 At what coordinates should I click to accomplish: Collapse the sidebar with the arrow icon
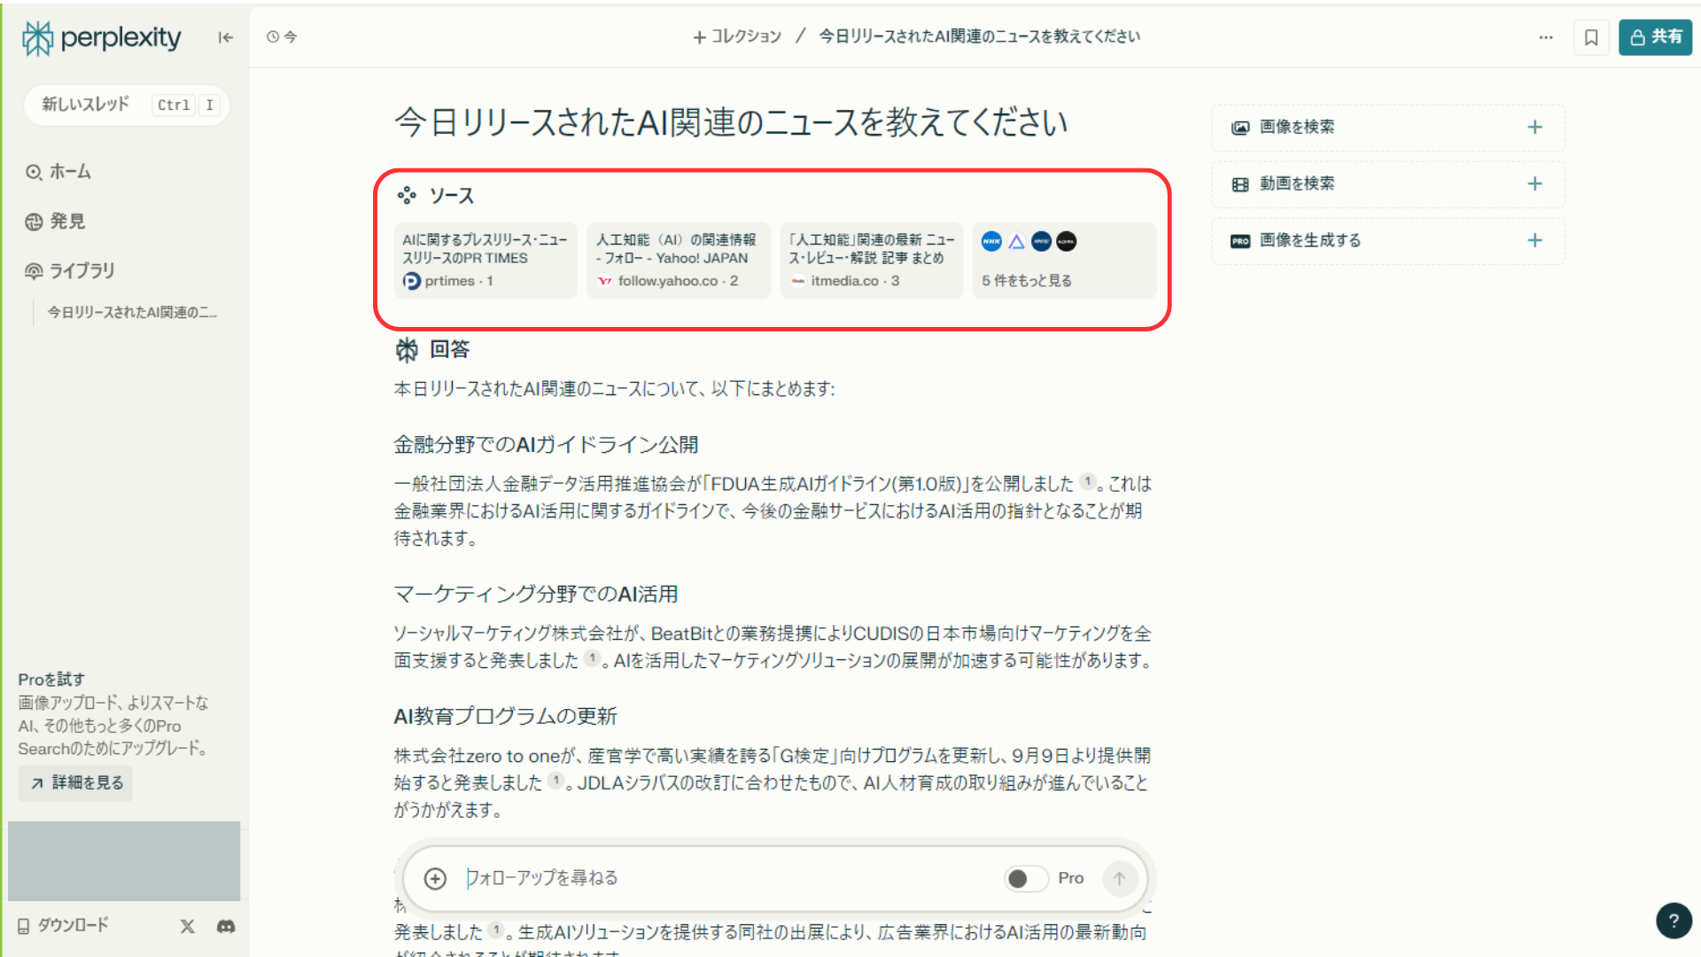[226, 37]
